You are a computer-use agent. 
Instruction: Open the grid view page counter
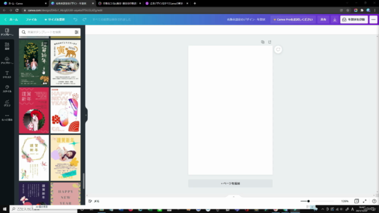click(x=356, y=201)
